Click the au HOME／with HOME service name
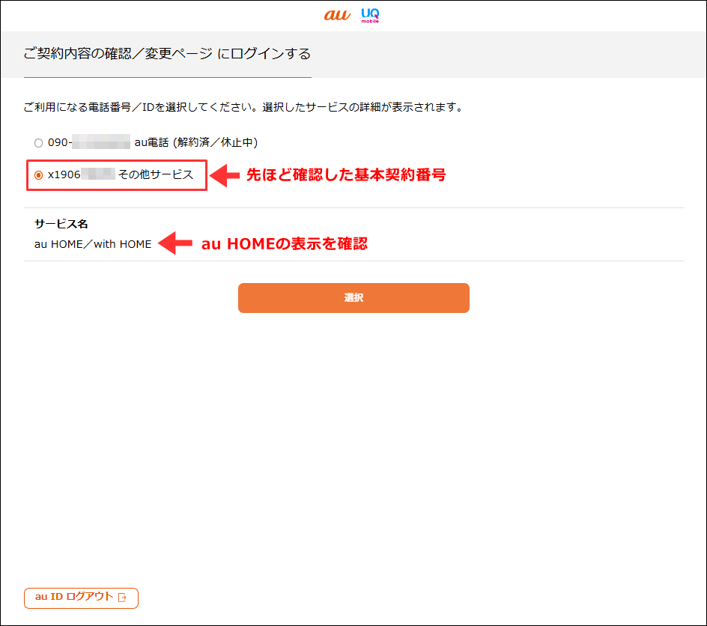This screenshot has width=707, height=626. (x=91, y=243)
